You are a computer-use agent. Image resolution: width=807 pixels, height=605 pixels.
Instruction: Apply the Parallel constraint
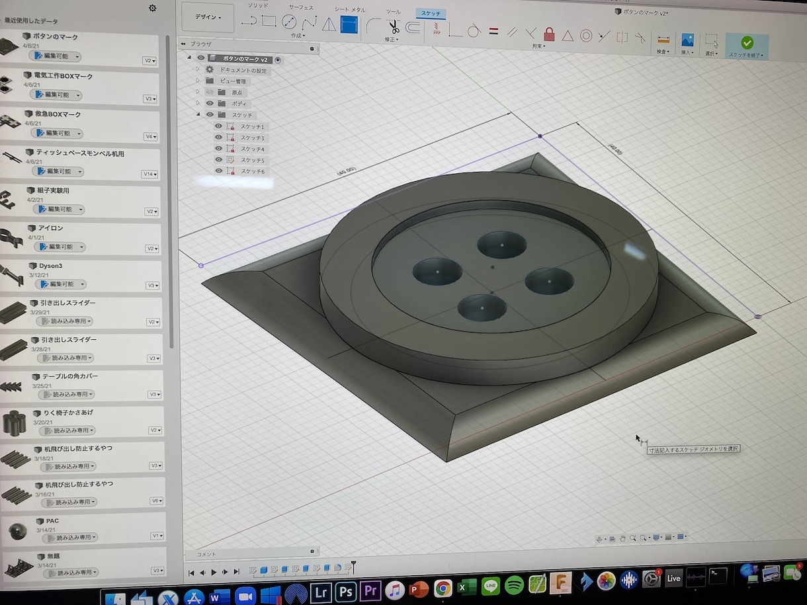point(512,32)
